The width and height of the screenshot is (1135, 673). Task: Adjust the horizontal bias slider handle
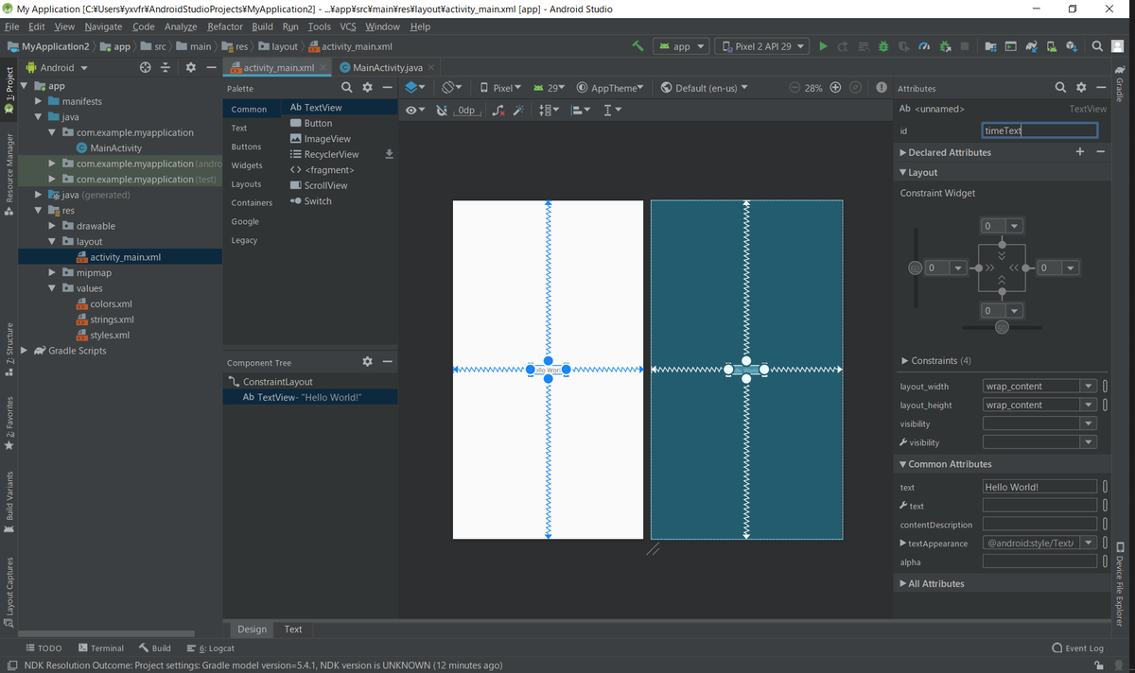coord(1002,327)
